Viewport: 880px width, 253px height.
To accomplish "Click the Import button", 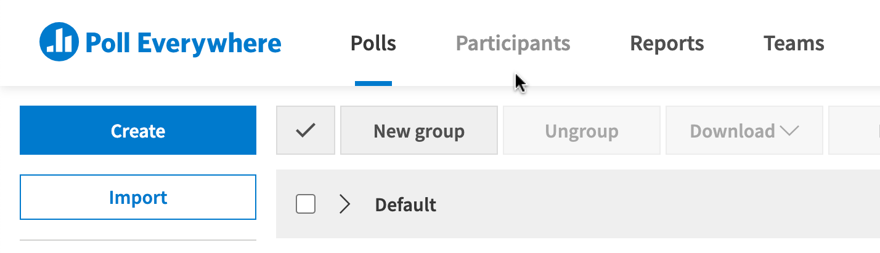I will [x=138, y=197].
